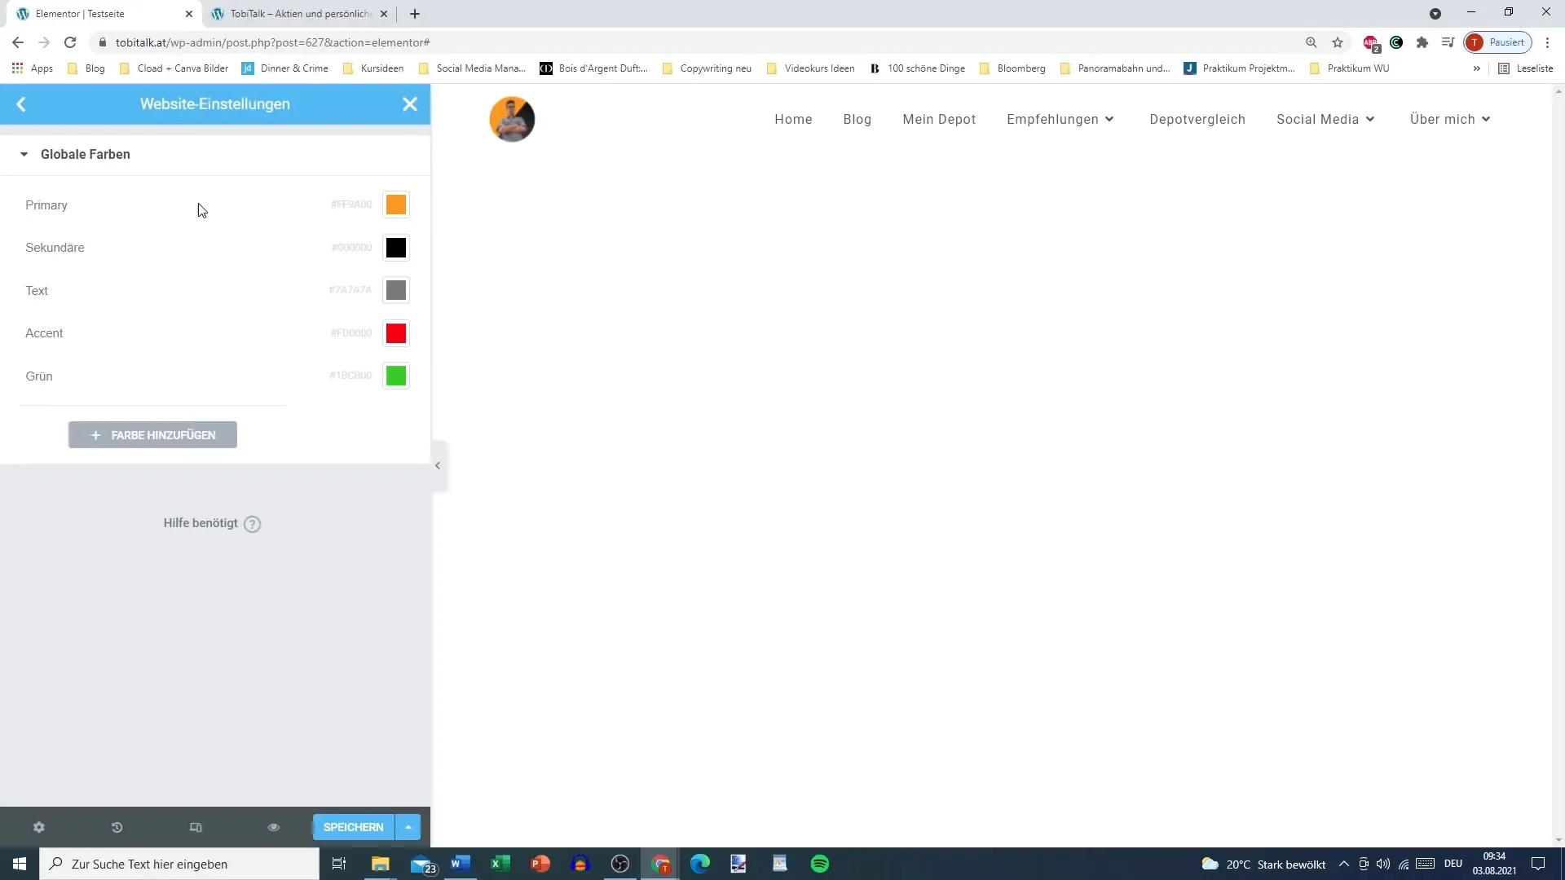Expand the Globale Farben section
This screenshot has width=1565, height=880.
24,154
